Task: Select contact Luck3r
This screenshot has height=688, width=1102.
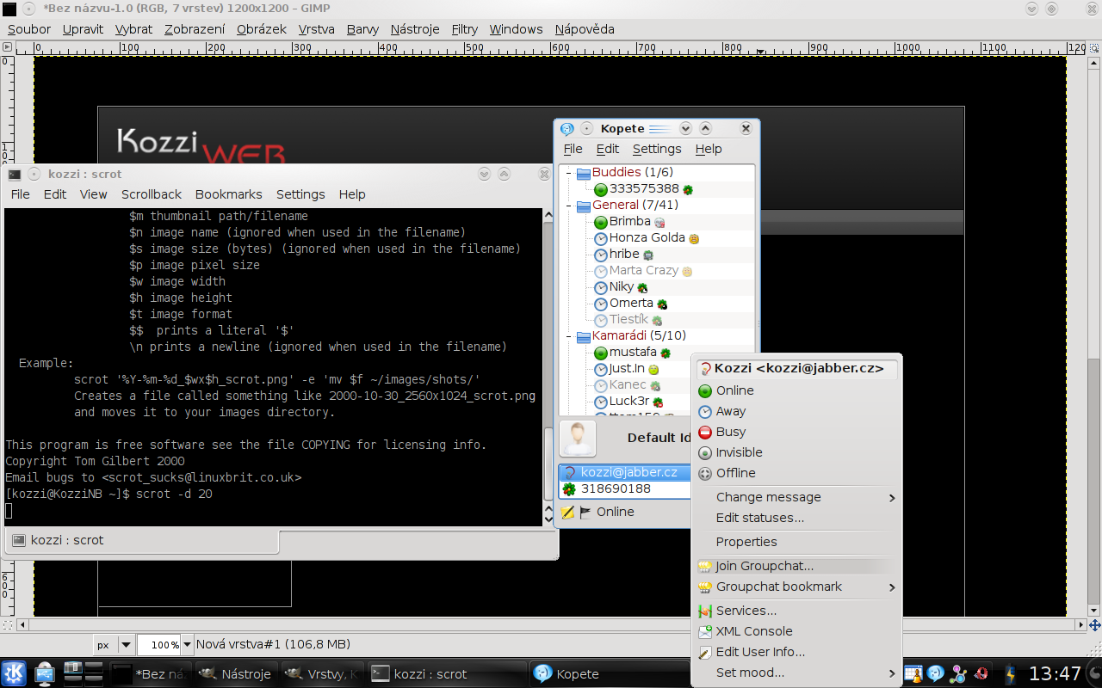Action: pos(628,402)
